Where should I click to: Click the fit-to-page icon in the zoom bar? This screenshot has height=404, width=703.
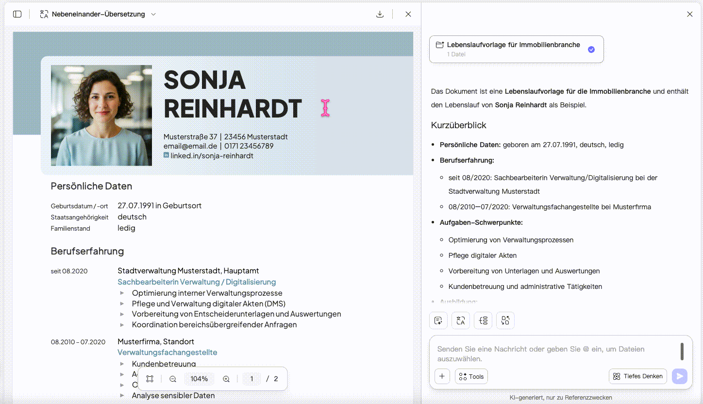tap(150, 379)
